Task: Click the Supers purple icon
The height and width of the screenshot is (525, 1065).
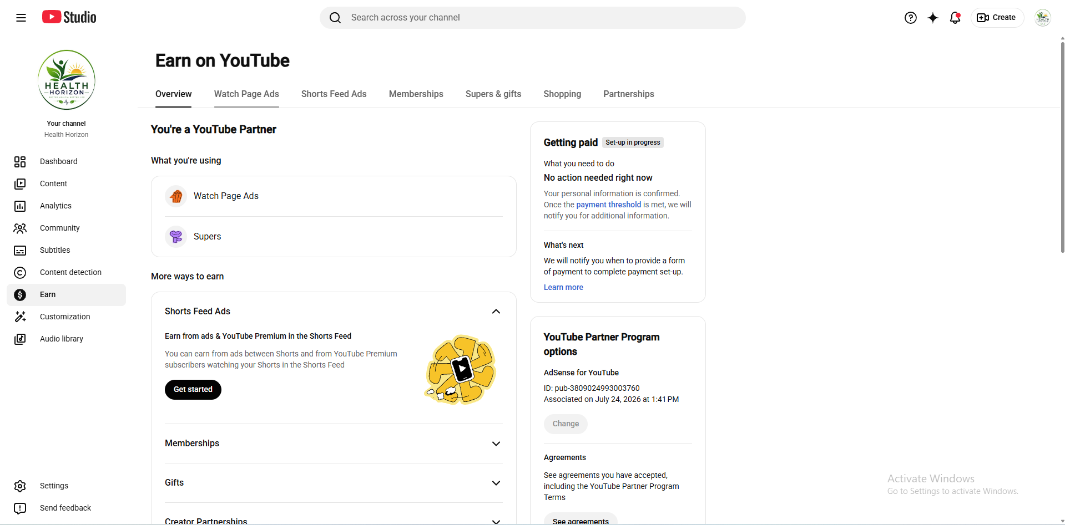Action: [176, 237]
